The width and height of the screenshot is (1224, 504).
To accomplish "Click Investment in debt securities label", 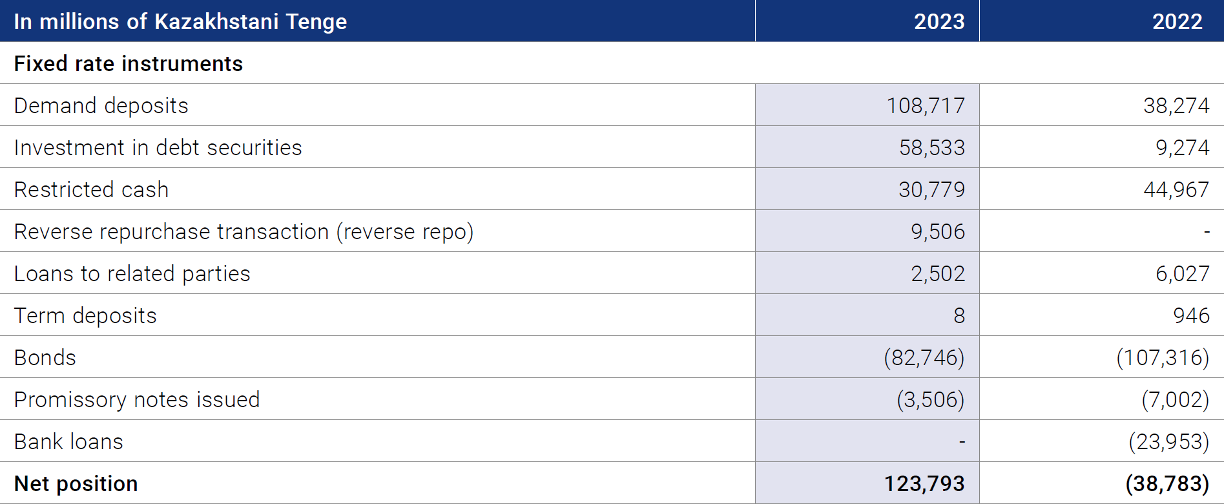I will (x=158, y=147).
